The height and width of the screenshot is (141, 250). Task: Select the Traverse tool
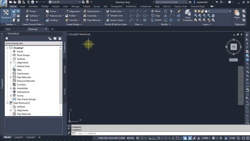[33, 20]
